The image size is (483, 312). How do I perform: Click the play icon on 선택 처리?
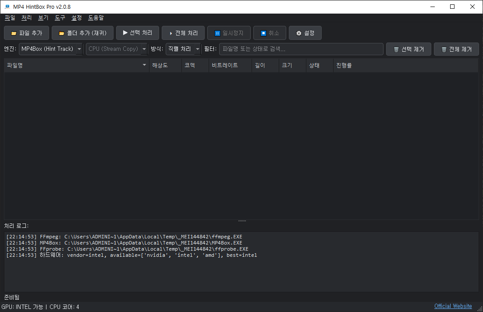125,33
